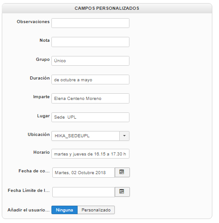Click the Añadir el usuario label

28,210
